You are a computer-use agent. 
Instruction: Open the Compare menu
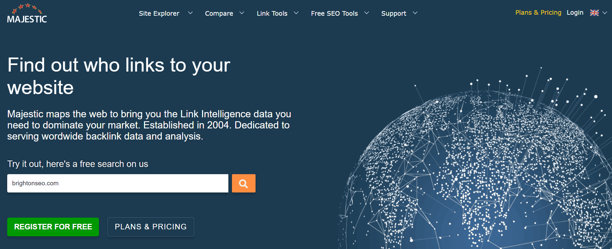pyautogui.click(x=219, y=13)
